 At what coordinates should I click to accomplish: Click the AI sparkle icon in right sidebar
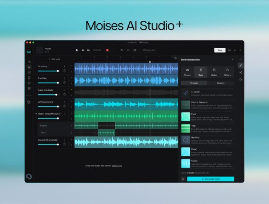(x=241, y=66)
